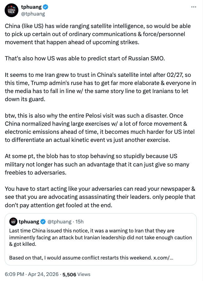This screenshot has height=281, width=203.
Task: Click the quoted tweet's bold tphuang name
Action: pos(29,222)
